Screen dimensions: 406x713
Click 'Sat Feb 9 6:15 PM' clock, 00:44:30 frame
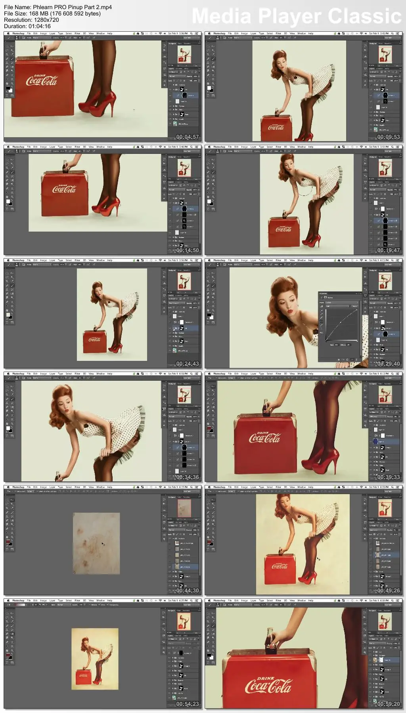[178, 487]
